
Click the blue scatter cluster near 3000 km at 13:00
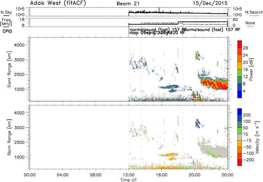139,63
